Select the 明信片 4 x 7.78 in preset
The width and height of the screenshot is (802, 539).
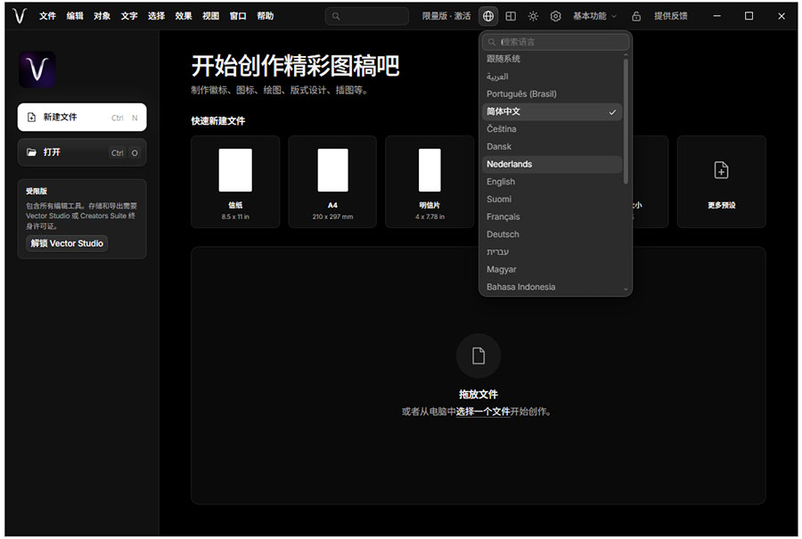point(430,182)
